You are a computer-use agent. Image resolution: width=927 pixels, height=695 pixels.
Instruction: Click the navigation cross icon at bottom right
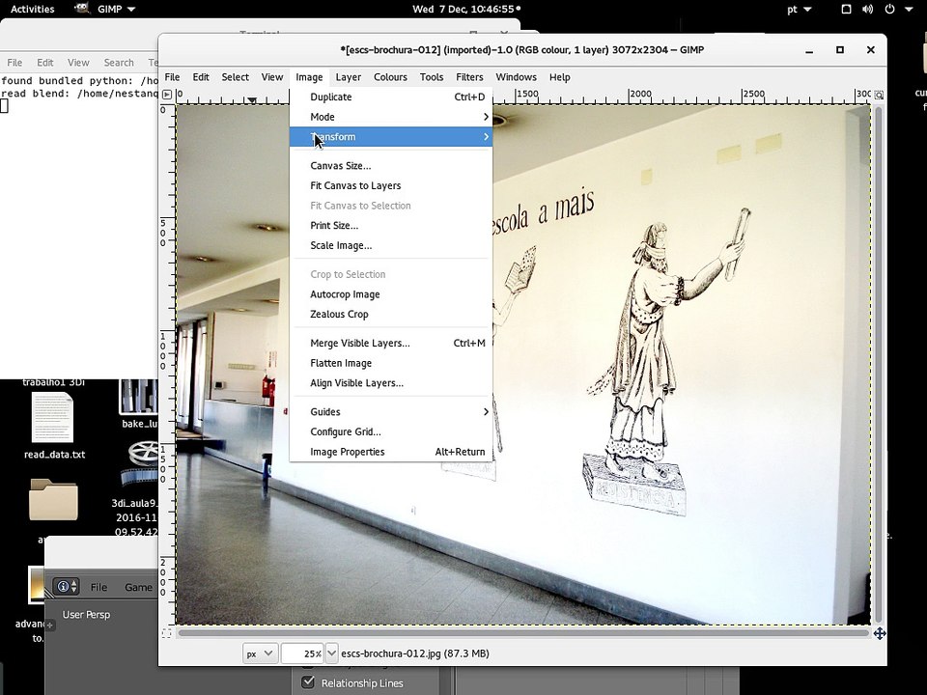[879, 633]
